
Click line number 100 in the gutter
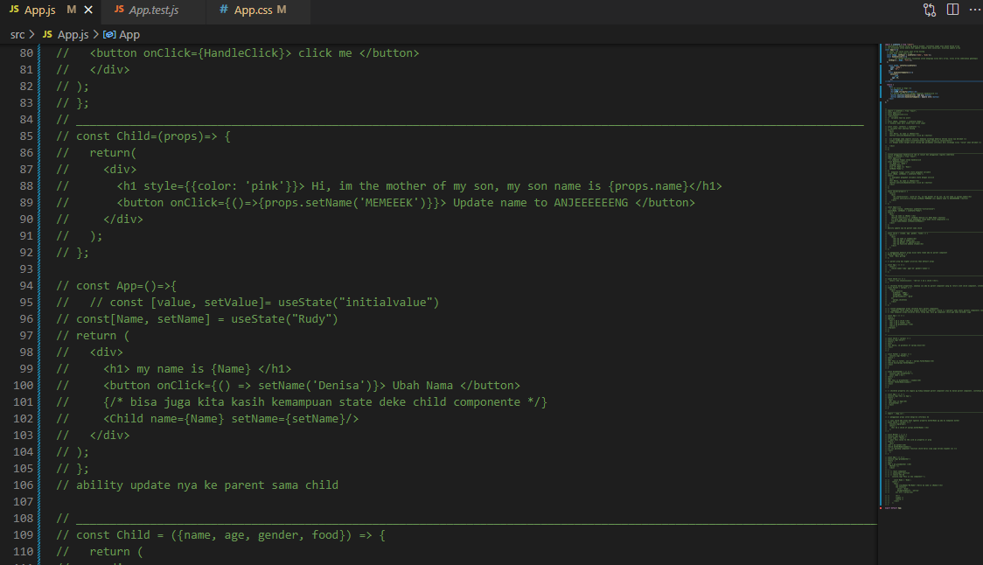point(24,385)
